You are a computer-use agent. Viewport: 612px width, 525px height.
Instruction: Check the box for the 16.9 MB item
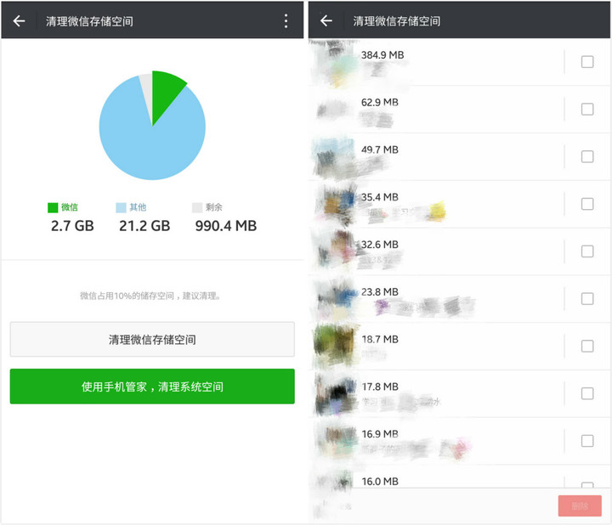(587, 441)
